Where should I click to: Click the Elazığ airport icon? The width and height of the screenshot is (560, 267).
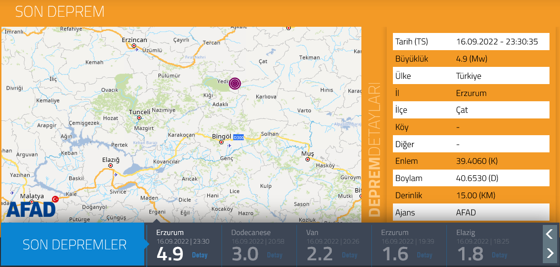116,174
